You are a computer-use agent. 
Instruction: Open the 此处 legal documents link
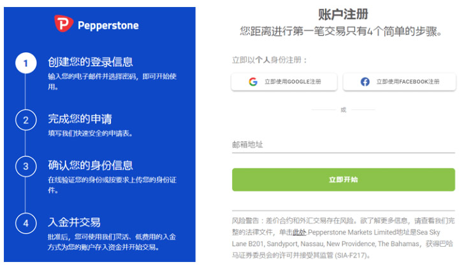coord(299,232)
